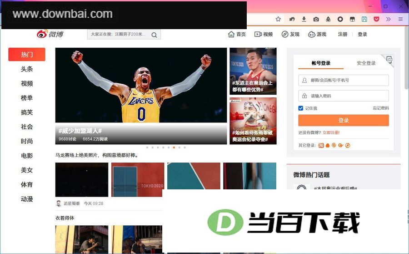Select the last carousel dot
Image resolution: width=409 pixels, height=254 pixels.
coord(185,147)
